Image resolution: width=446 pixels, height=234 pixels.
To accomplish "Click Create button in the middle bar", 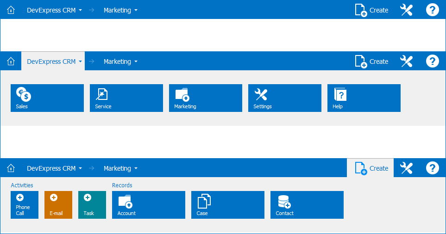I will click(x=371, y=62).
